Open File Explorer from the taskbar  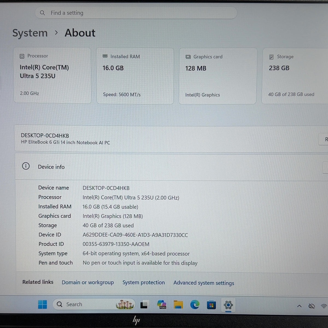[x=178, y=304]
